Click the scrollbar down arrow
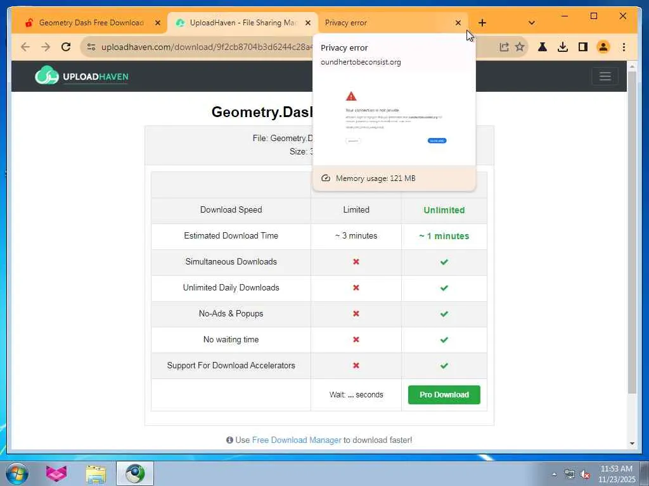The image size is (649, 486). tap(632, 444)
